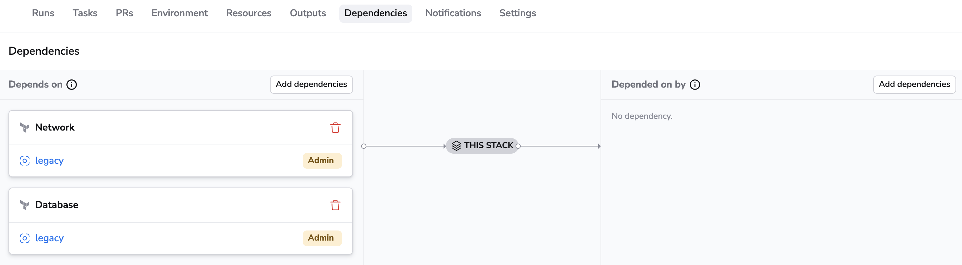Click Add dependencies under Depended on by

(914, 84)
